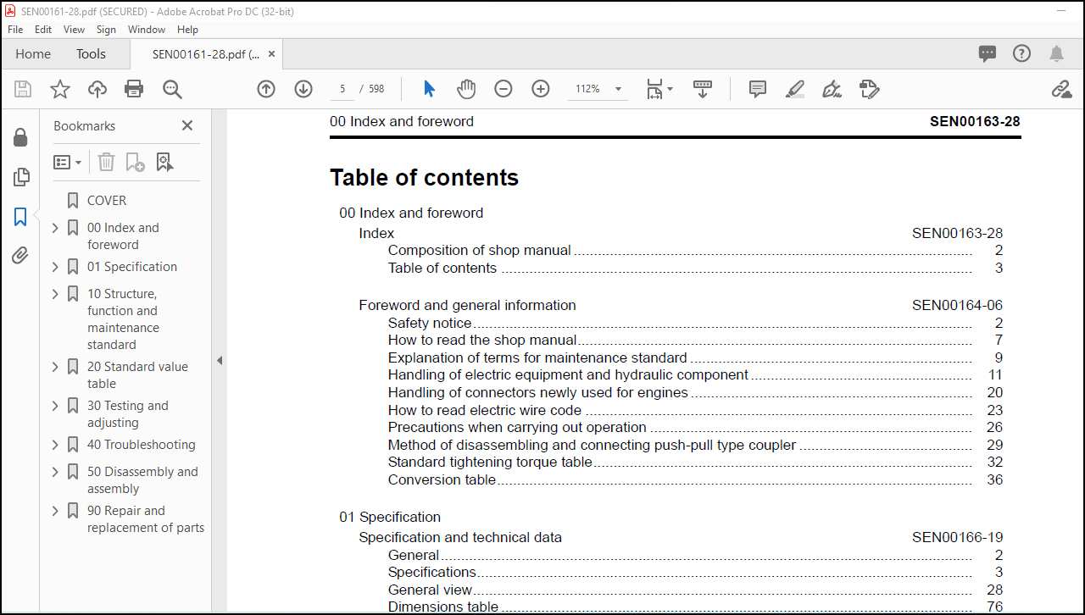Viewport: 1085px width, 615px height.
Task: Zoom in with plus icon
Action: pos(541,89)
